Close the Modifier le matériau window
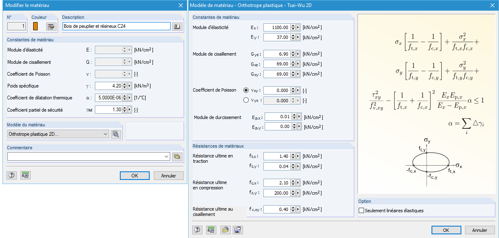Screen dimensions: 499x238 tap(180, 5)
